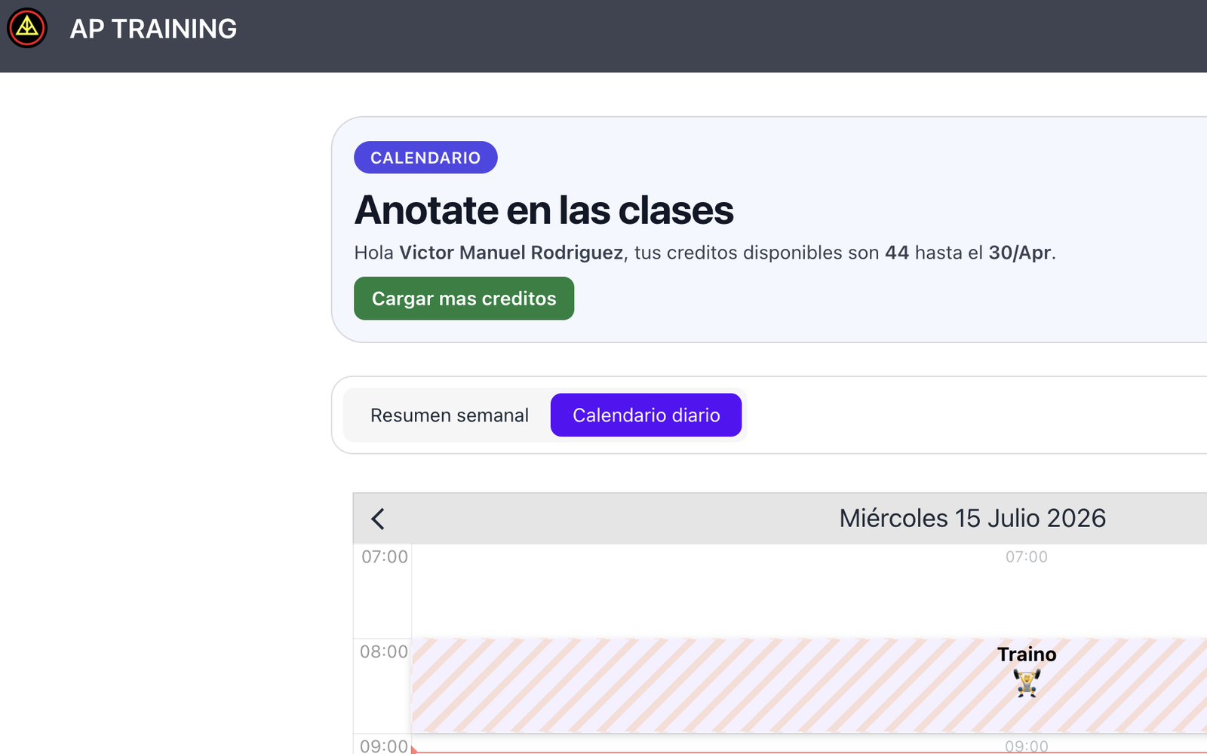Click the 30/Apr expiry date text
The image size is (1207, 754).
(x=1020, y=253)
